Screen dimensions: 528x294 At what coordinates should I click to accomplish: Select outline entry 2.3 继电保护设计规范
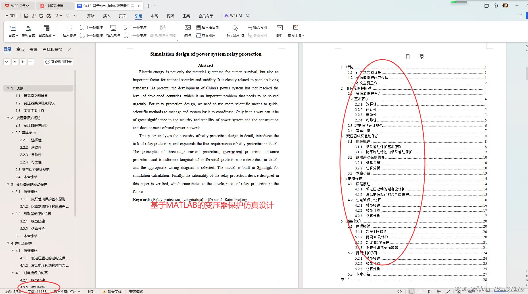(32, 169)
